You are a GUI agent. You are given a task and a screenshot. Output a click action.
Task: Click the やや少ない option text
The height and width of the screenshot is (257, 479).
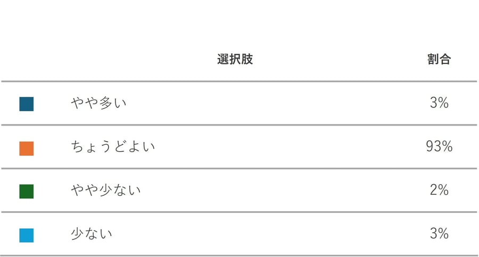tap(106, 190)
